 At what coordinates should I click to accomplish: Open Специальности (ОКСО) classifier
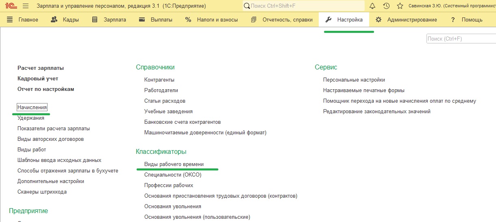[173, 175]
